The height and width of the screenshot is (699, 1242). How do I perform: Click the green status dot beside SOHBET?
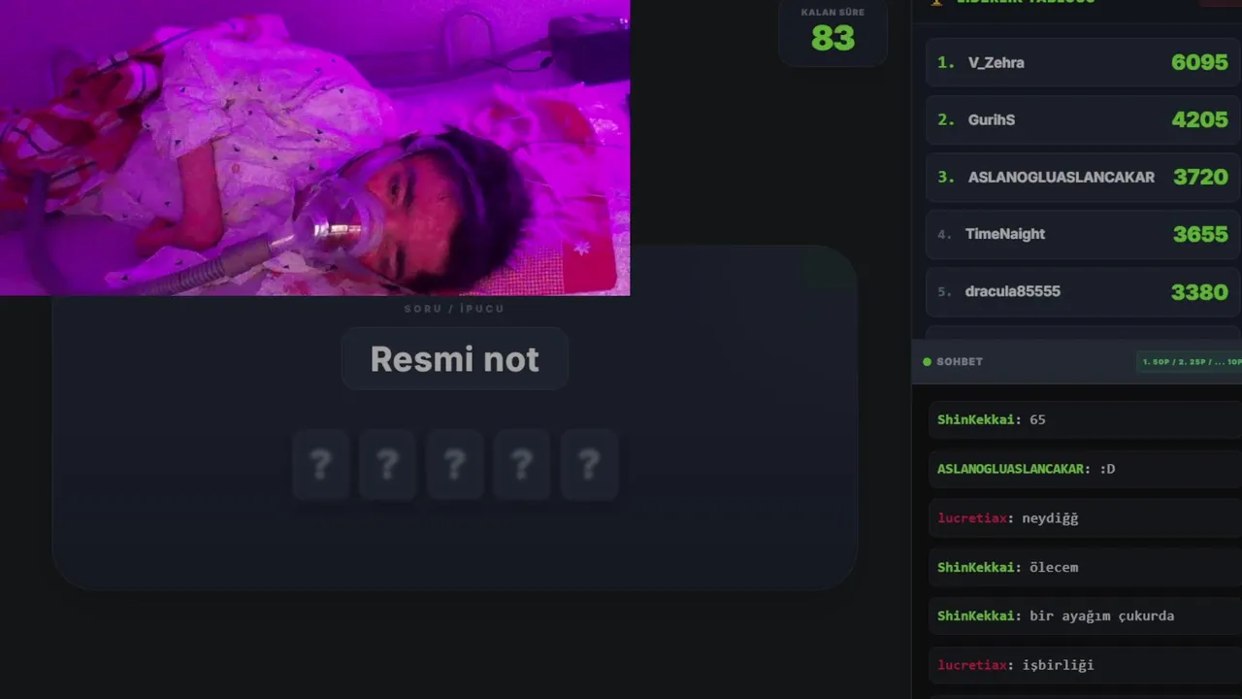point(927,362)
